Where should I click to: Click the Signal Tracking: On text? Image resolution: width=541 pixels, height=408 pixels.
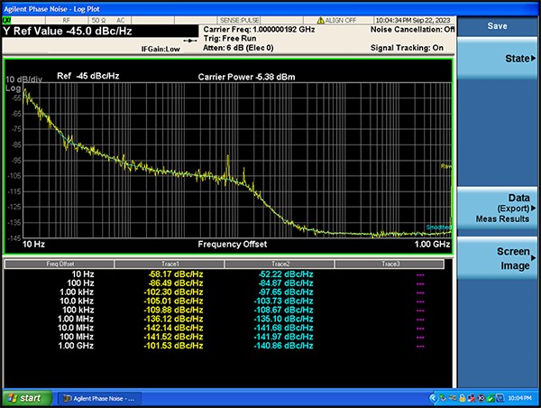tap(407, 48)
